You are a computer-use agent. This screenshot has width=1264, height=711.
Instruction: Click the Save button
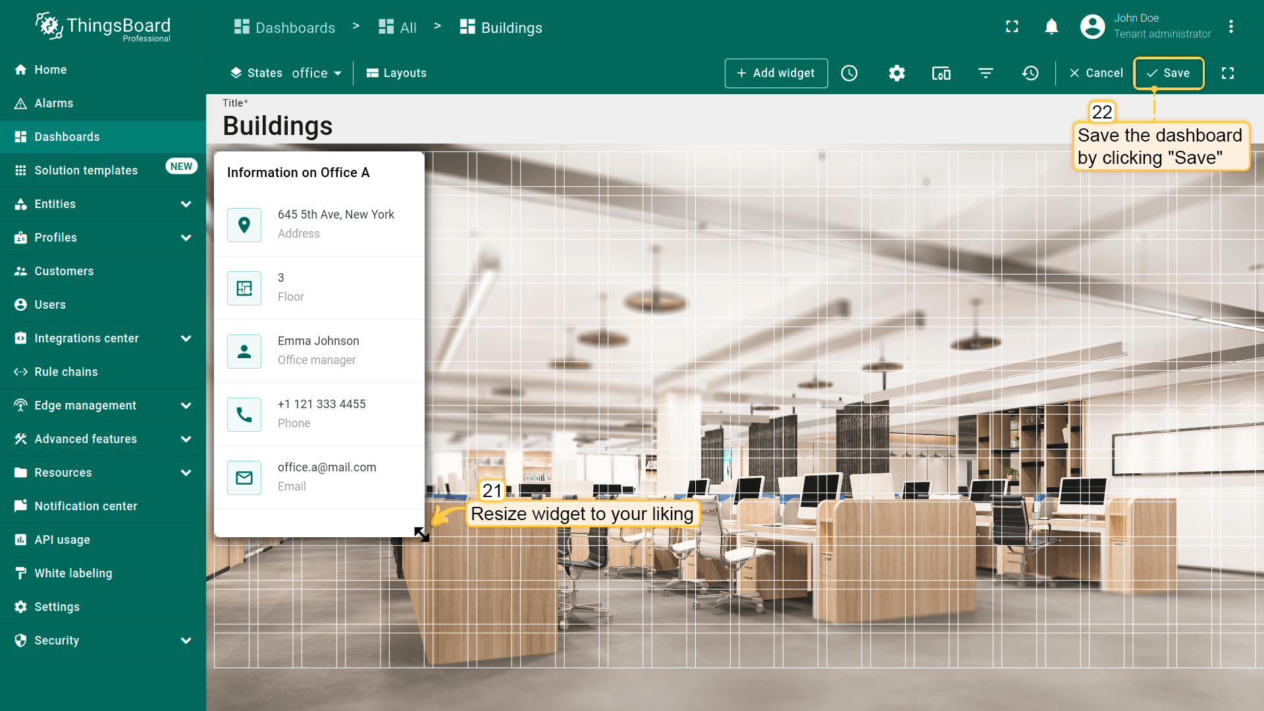[x=1169, y=73]
